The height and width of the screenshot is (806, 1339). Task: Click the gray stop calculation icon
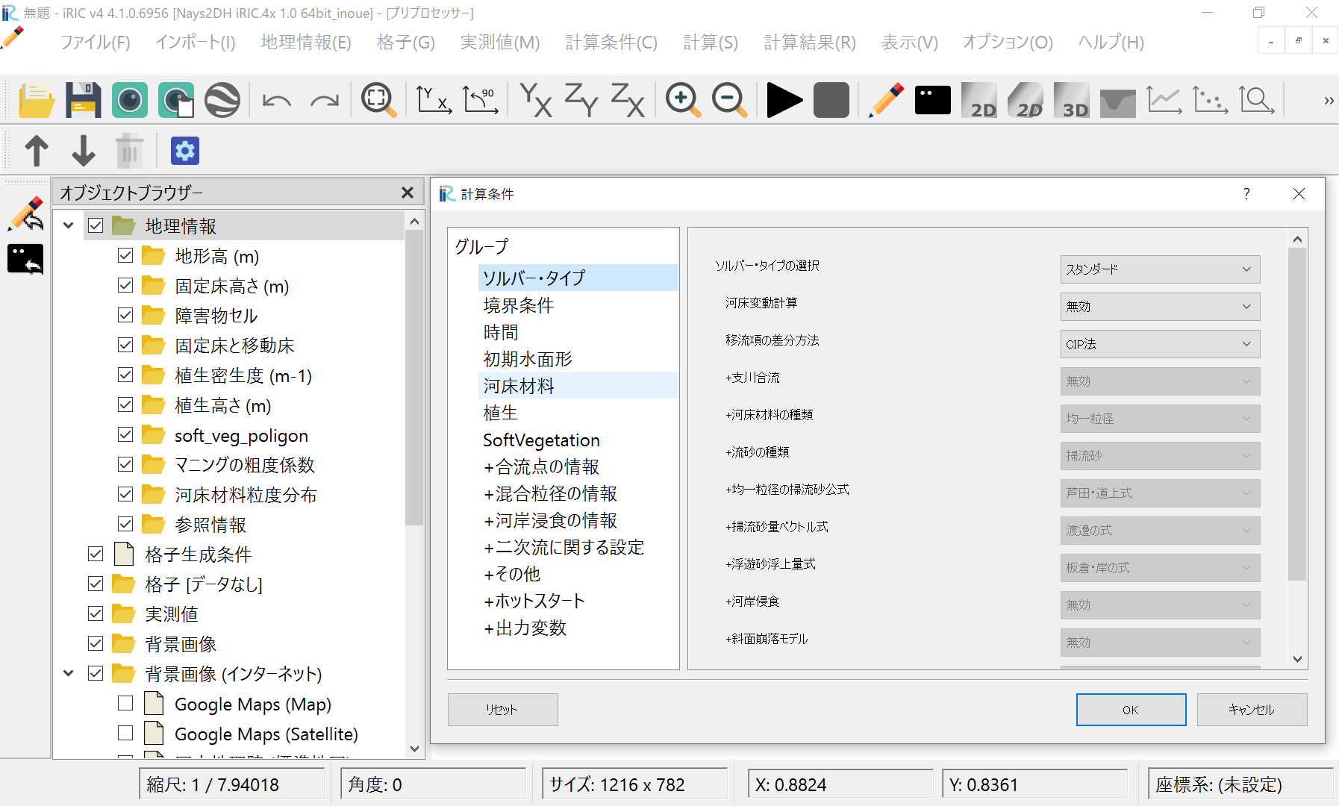point(831,100)
